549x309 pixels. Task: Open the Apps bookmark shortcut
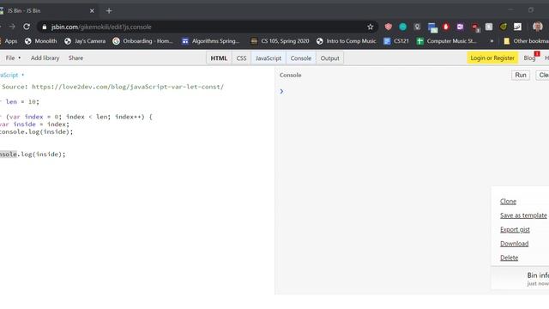[9, 41]
